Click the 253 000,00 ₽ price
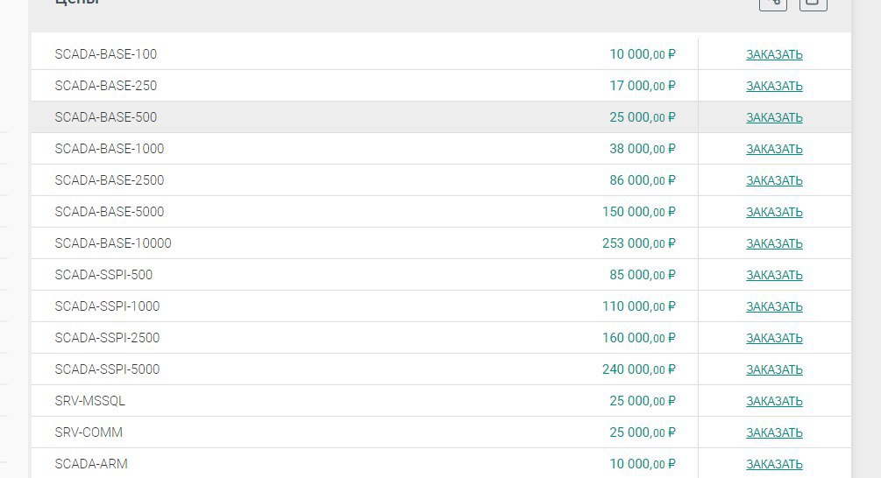The image size is (881, 478). (639, 243)
